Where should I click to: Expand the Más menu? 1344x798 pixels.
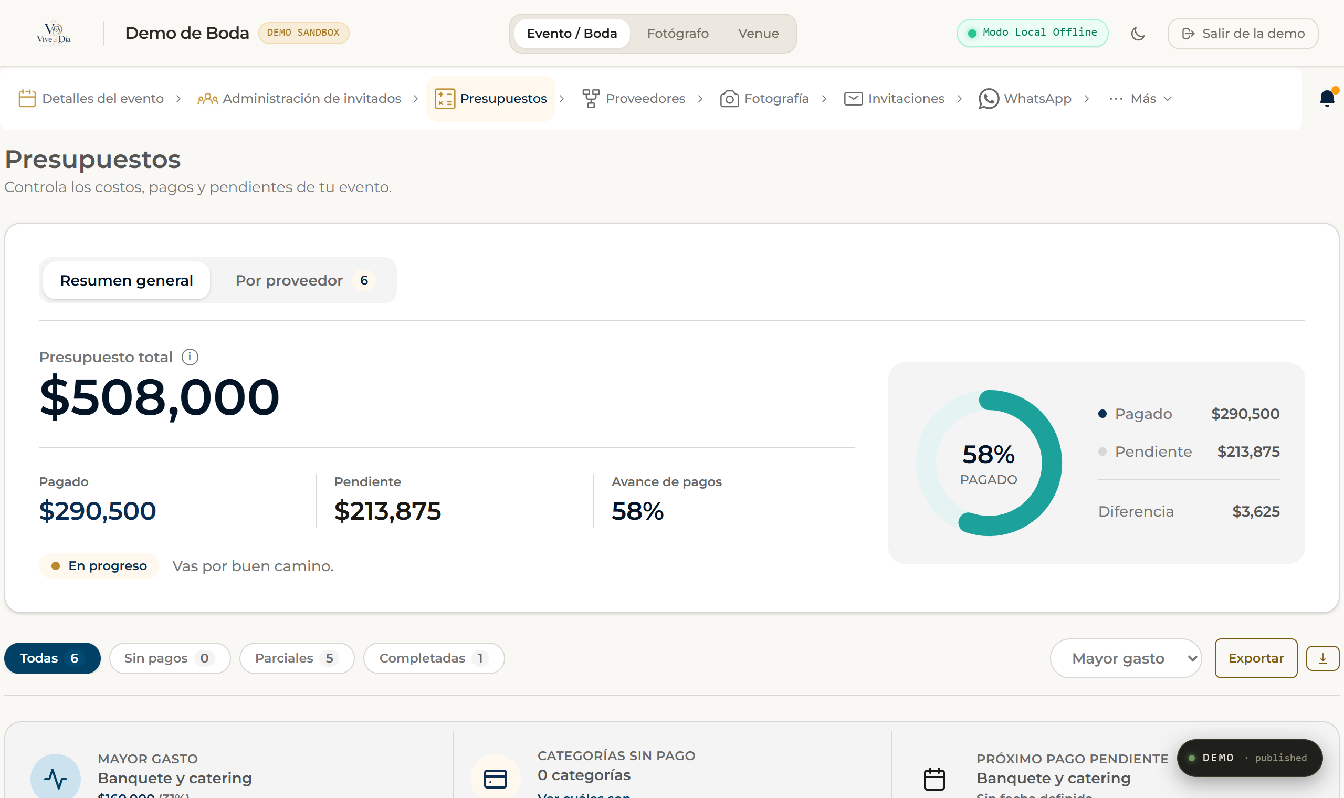1140,98
